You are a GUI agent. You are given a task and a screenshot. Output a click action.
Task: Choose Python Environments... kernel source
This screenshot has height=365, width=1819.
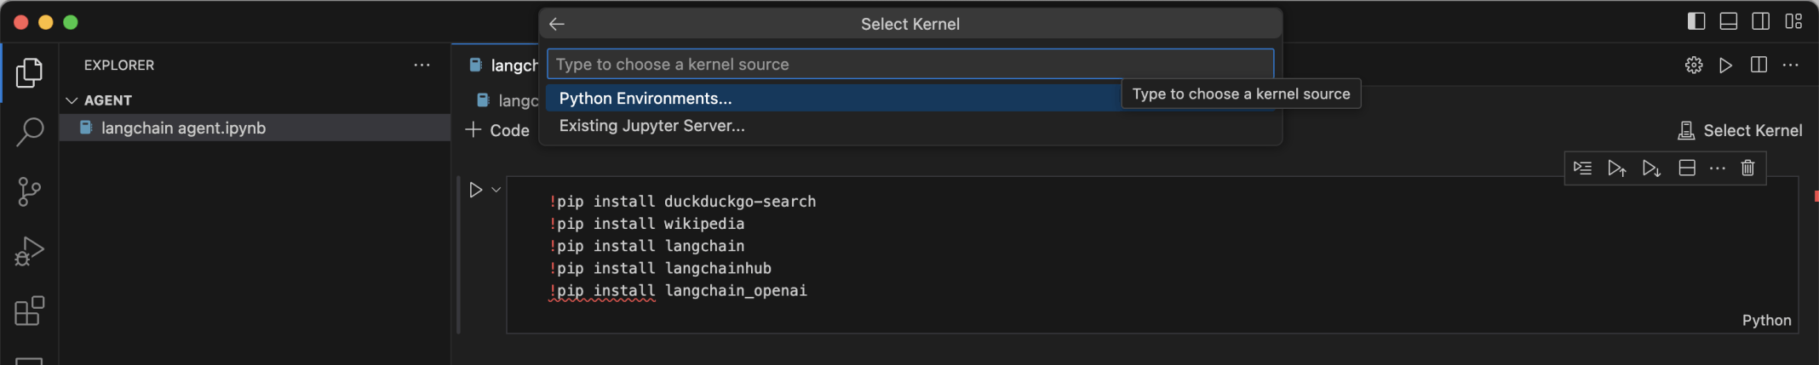646,99
